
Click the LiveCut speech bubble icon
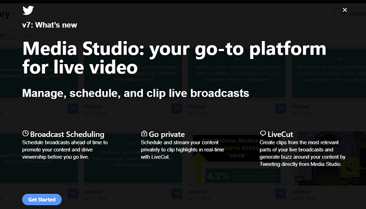click(263, 134)
